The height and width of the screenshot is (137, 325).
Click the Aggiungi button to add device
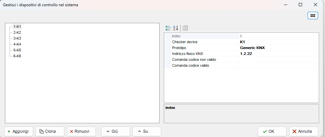click(19, 131)
